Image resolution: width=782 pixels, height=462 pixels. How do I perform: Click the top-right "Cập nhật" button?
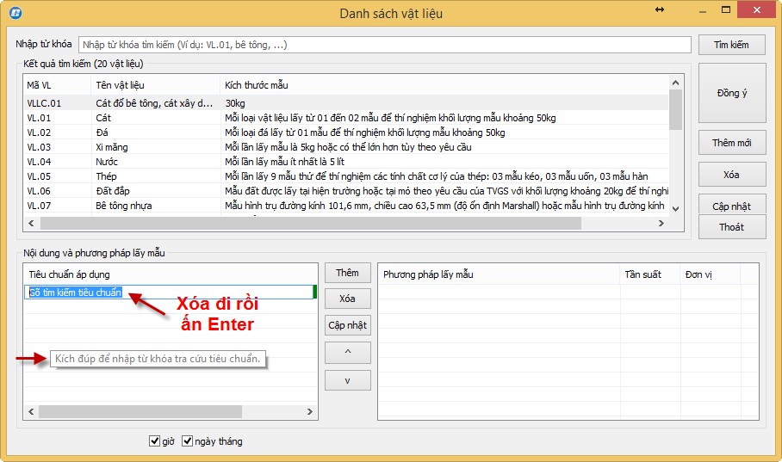[x=731, y=206]
